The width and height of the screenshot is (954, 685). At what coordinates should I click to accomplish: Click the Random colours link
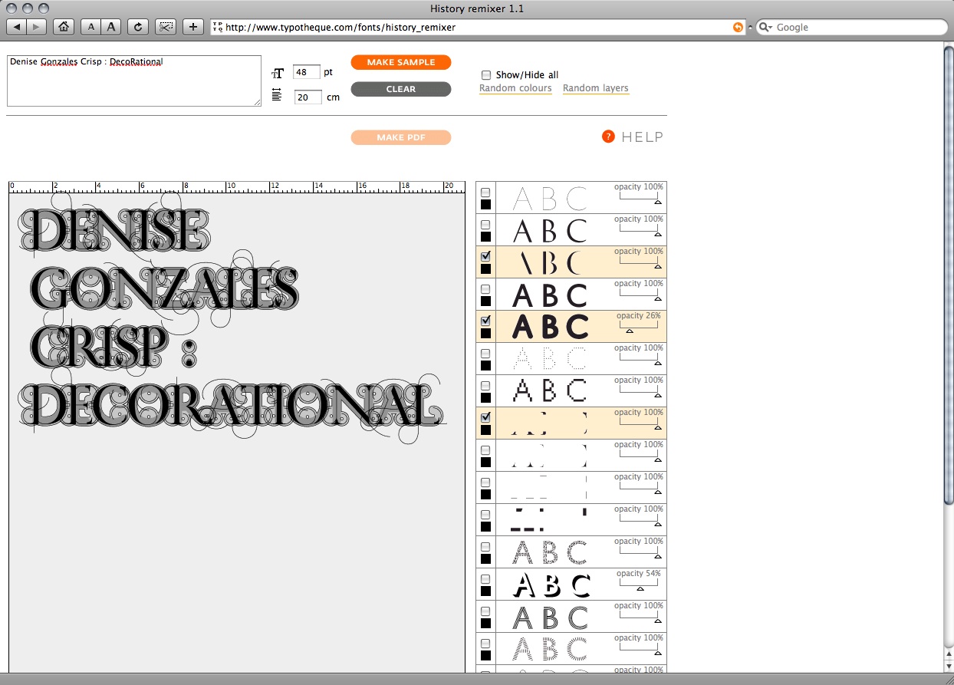(515, 88)
